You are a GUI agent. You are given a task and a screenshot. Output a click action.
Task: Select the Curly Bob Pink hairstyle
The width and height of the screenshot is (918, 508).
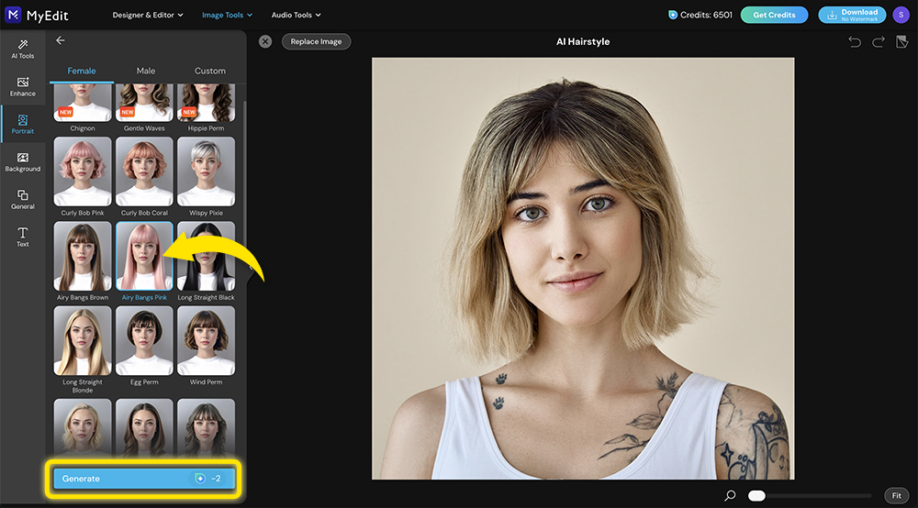[x=83, y=171]
